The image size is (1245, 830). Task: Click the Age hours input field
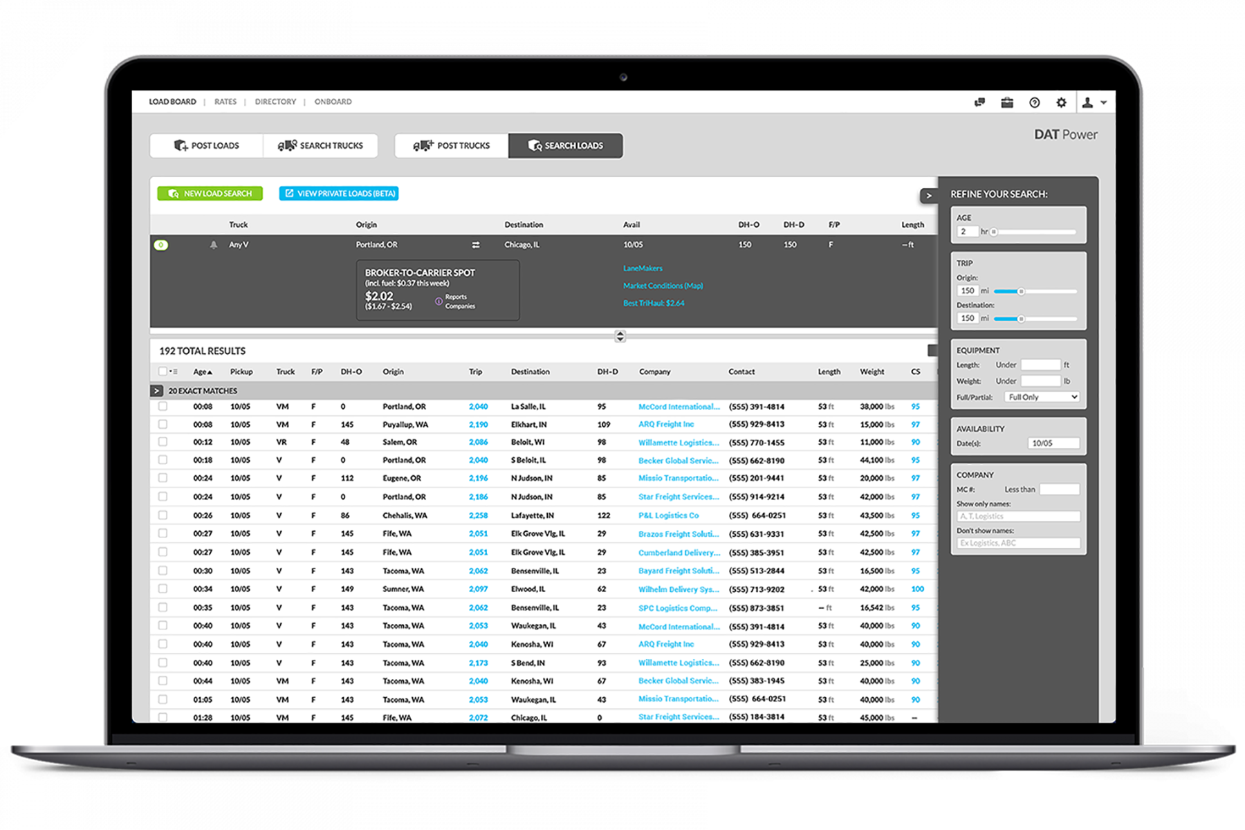tap(968, 232)
